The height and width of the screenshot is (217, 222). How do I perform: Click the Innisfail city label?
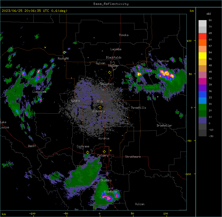pos(107,84)
